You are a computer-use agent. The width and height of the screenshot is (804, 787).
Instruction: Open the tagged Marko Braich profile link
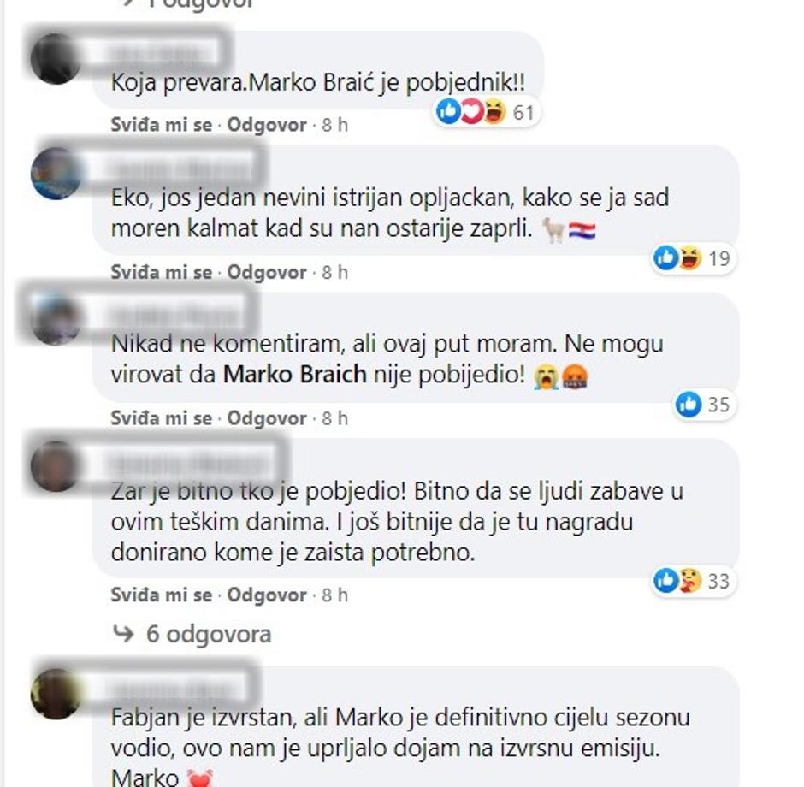pos(295,375)
